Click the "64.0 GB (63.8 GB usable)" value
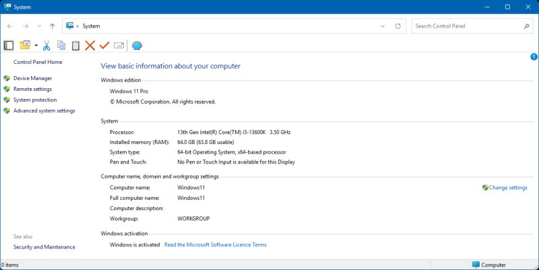The height and width of the screenshot is (270, 539). coord(205,142)
